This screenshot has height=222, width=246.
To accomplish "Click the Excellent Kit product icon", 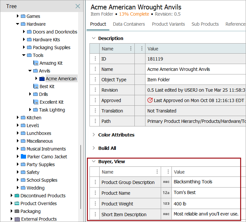I will (35, 102).
